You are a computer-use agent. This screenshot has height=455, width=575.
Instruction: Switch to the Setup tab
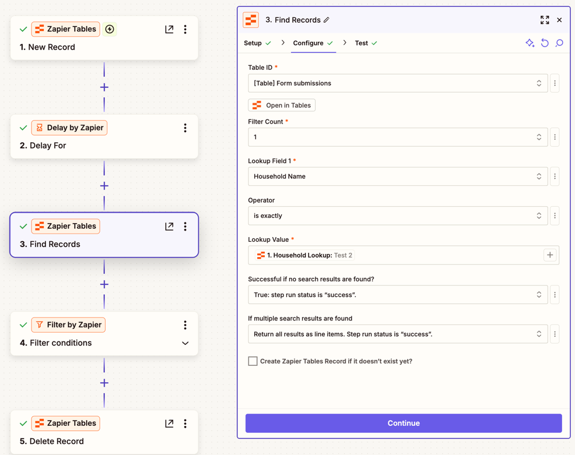coord(257,43)
